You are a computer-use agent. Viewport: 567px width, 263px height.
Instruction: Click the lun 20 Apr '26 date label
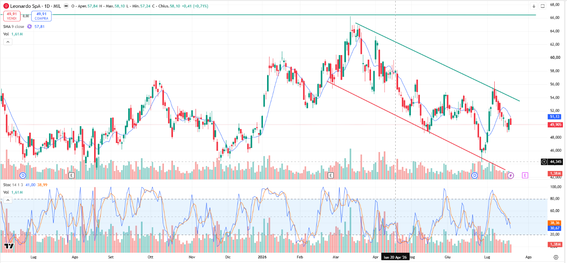(395, 257)
